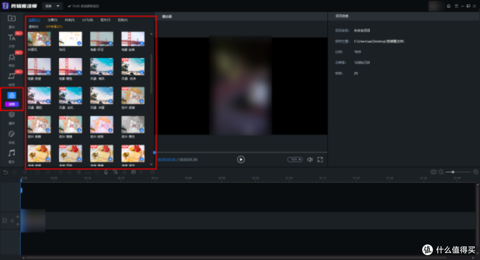Viewport: 480px width, 260px height.
Task: Select the blue highlighted All filters tab
Action: pyautogui.click(x=34, y=20)
